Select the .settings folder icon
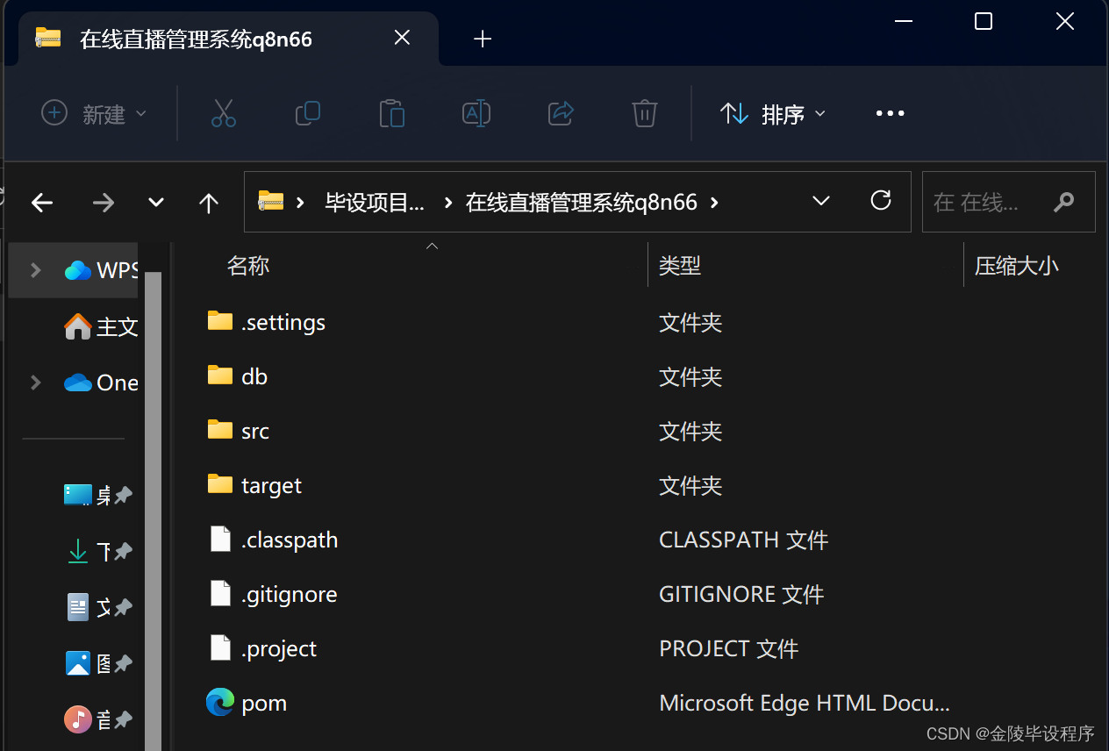1109x751 pixels. pyautogui.click(x=220, y=321)
